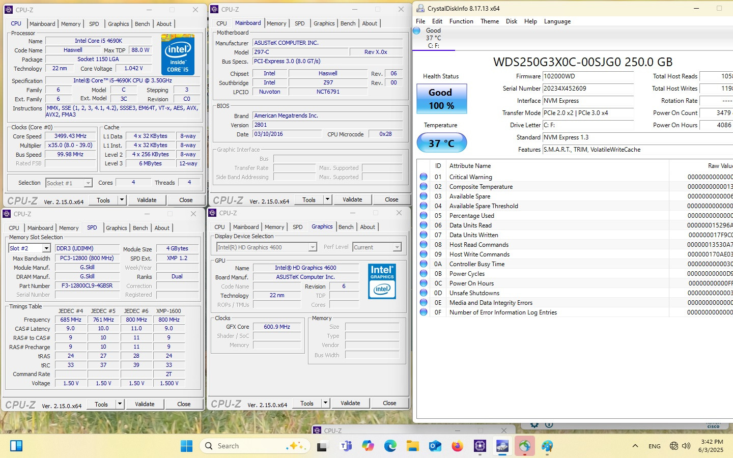
Task: Open Microsoft Teams from the taskbar
Action: tap(346, 446)
